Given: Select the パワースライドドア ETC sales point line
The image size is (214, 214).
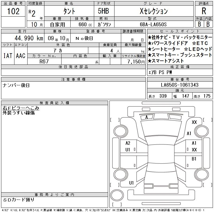Looking at the screenshot, I should click(178, 43).
